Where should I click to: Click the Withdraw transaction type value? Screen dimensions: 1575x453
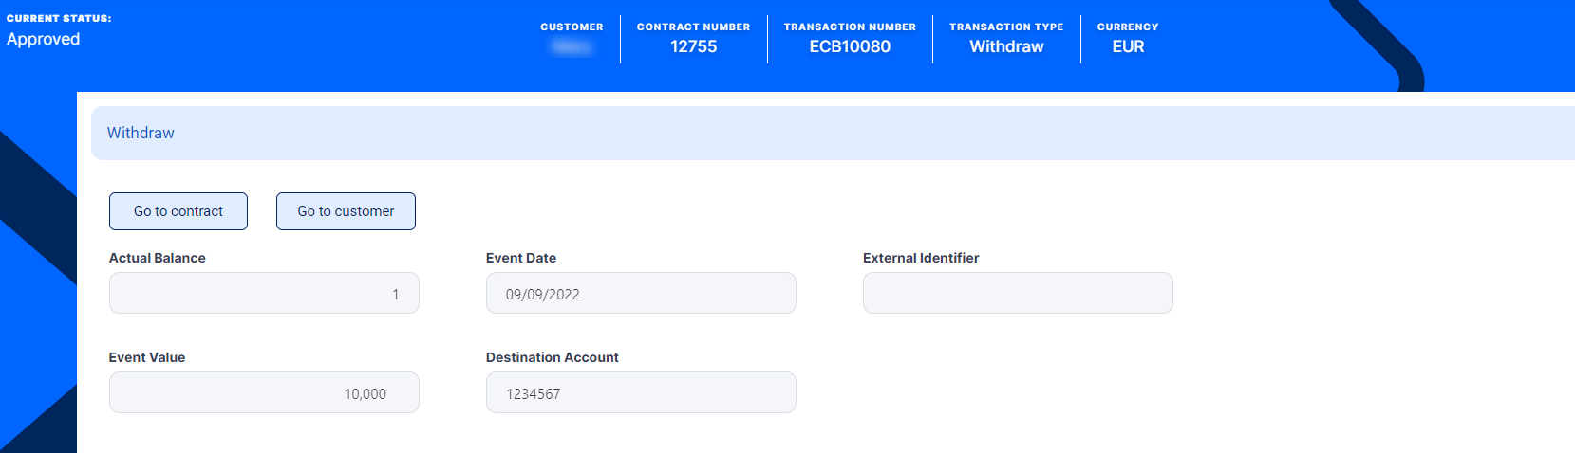[1006, 46]
